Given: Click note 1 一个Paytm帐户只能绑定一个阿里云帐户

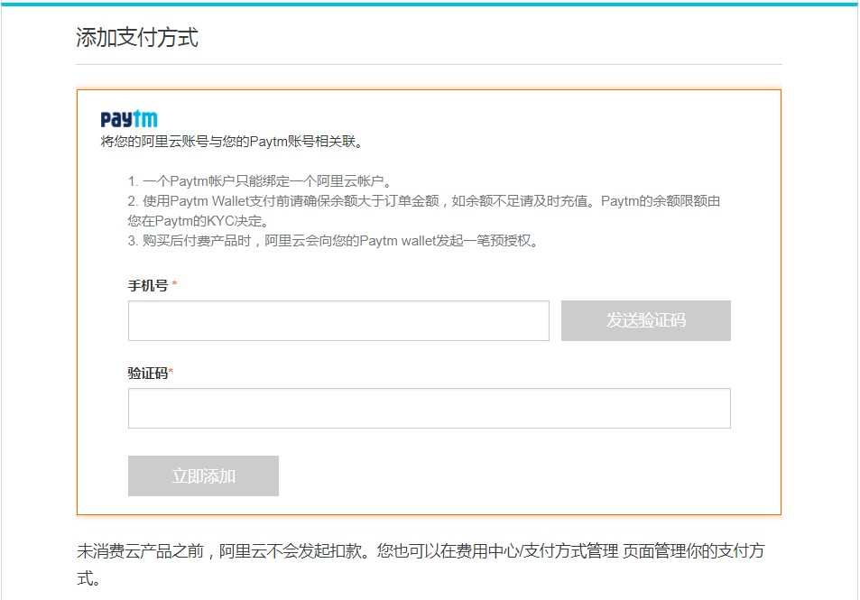Looking at the screenshot, I should click(x=259, y=181).
